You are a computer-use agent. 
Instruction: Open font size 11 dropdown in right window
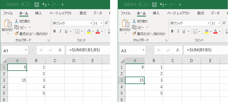[x=219, y=23]
